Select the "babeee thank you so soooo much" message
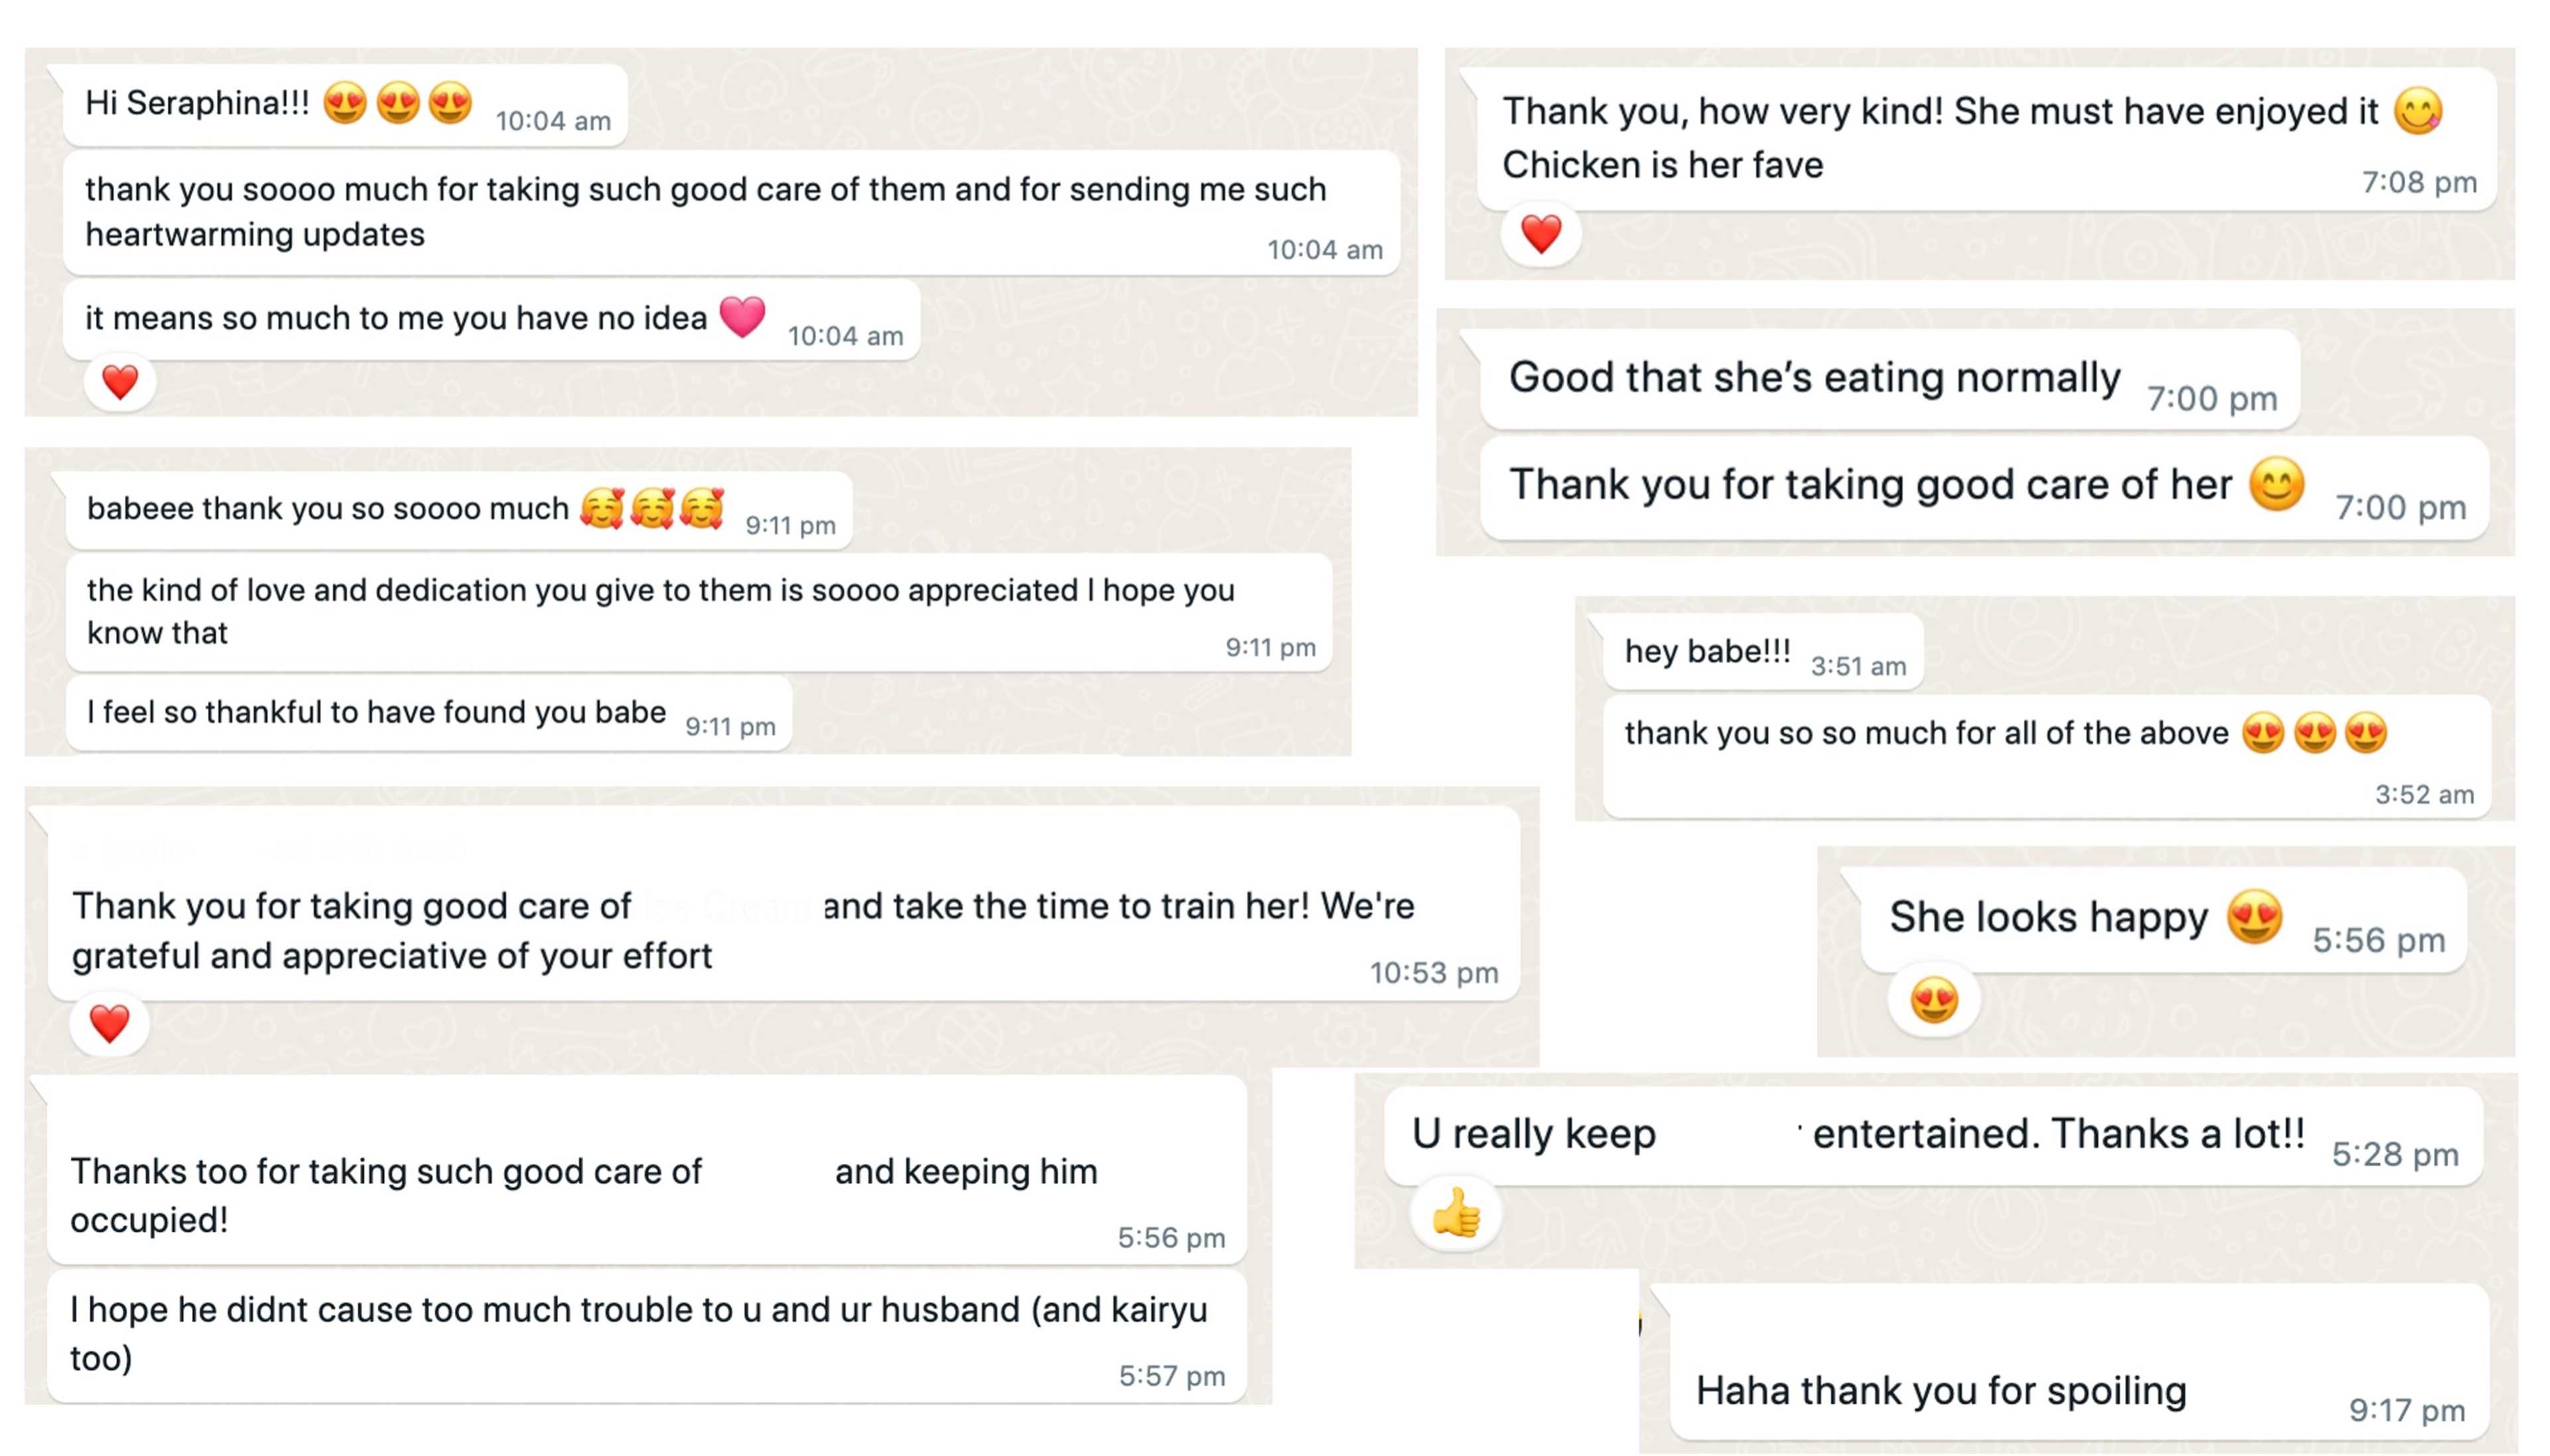The width and height of the screenshot is (2550, 1456). point(458,510)
